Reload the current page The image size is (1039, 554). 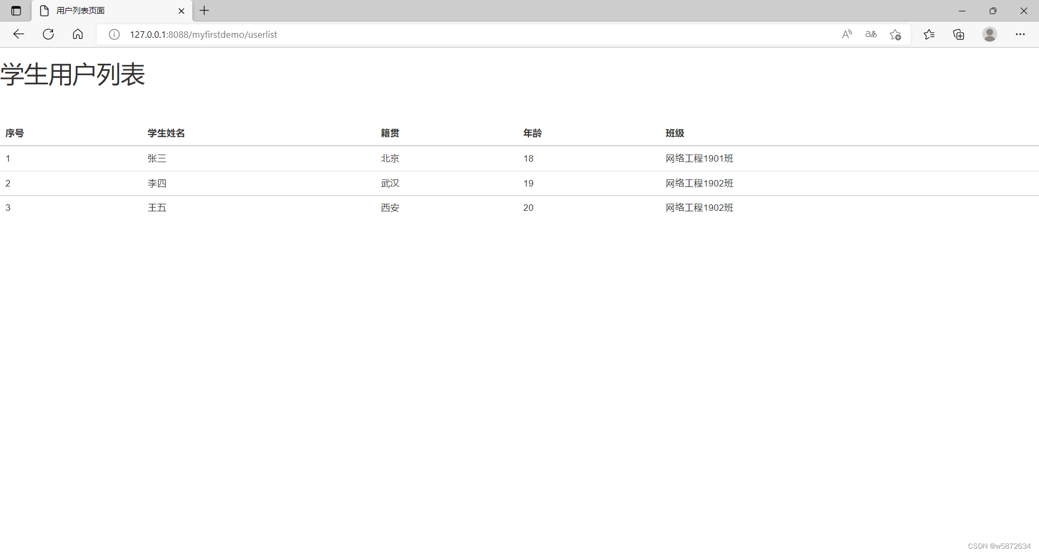pos(48,34)
